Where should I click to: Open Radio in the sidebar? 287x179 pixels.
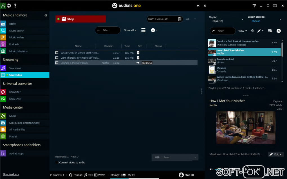pyautogui.click(x=12, y=24)
